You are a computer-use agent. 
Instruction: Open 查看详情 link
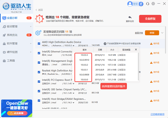139,33
